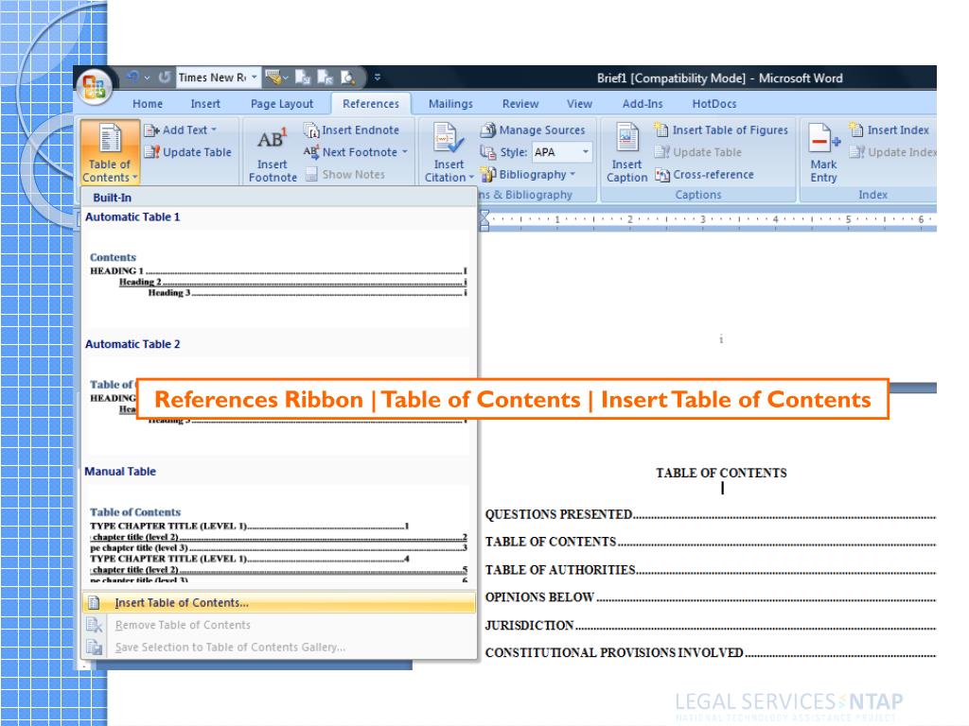Screen dimensions: 969x726
Task: Click the magnifier preview icon in quick access toolbar
Action: 347,78
